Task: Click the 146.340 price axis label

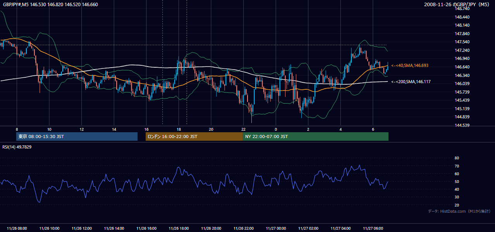Action: (461, 75)
